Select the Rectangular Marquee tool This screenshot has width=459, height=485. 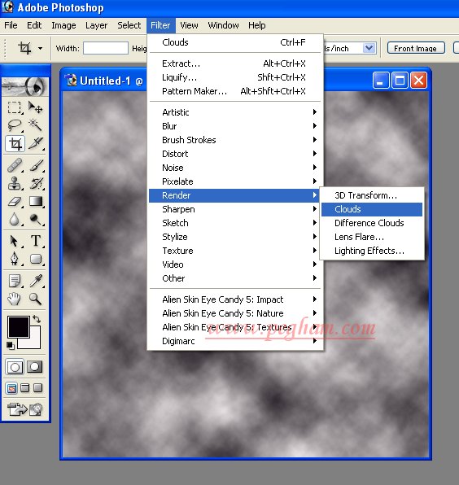[15, 108]
